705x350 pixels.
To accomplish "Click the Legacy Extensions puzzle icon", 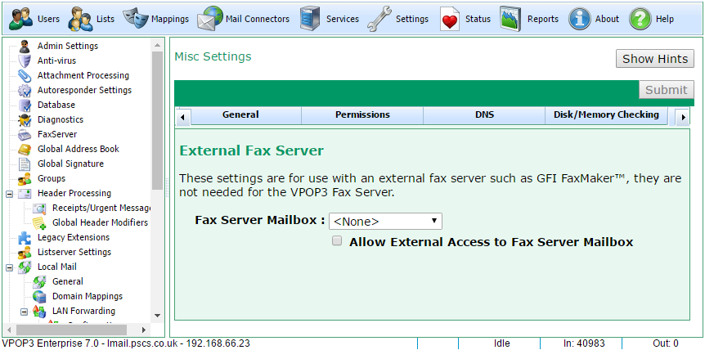I will coord(25,238).
